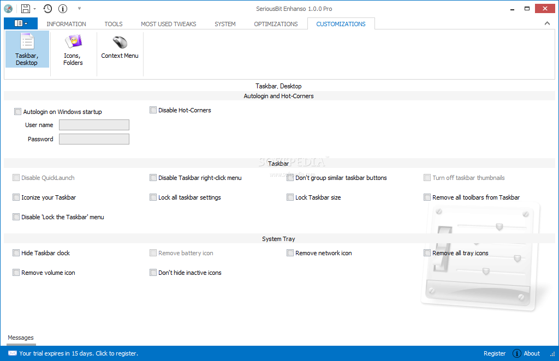Image resolution: width=559 pixels, height=361 pixels.
Task: Click the History clock icon
Action: pyautogui.click(x=47, y=9)
